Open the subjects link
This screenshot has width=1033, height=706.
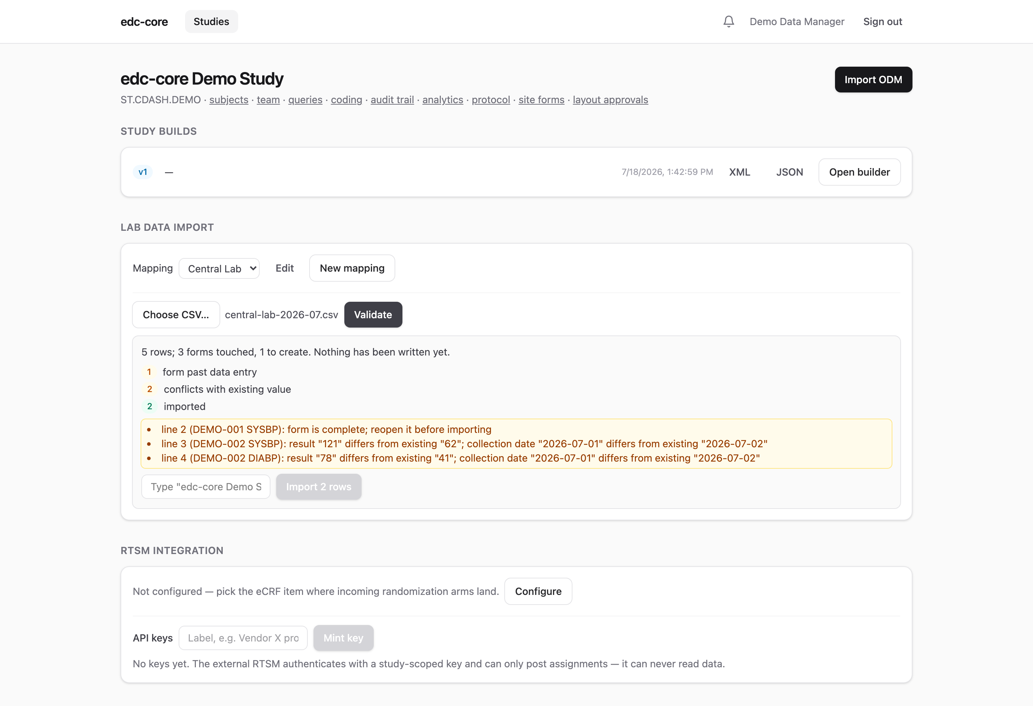(x=228, y=100)
